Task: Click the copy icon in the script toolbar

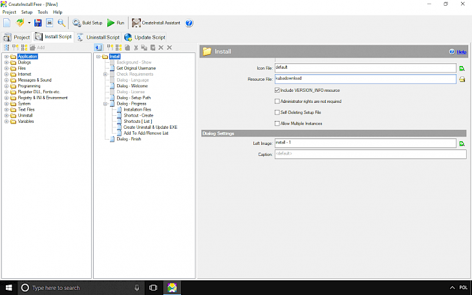Action: tap(144, 48)
